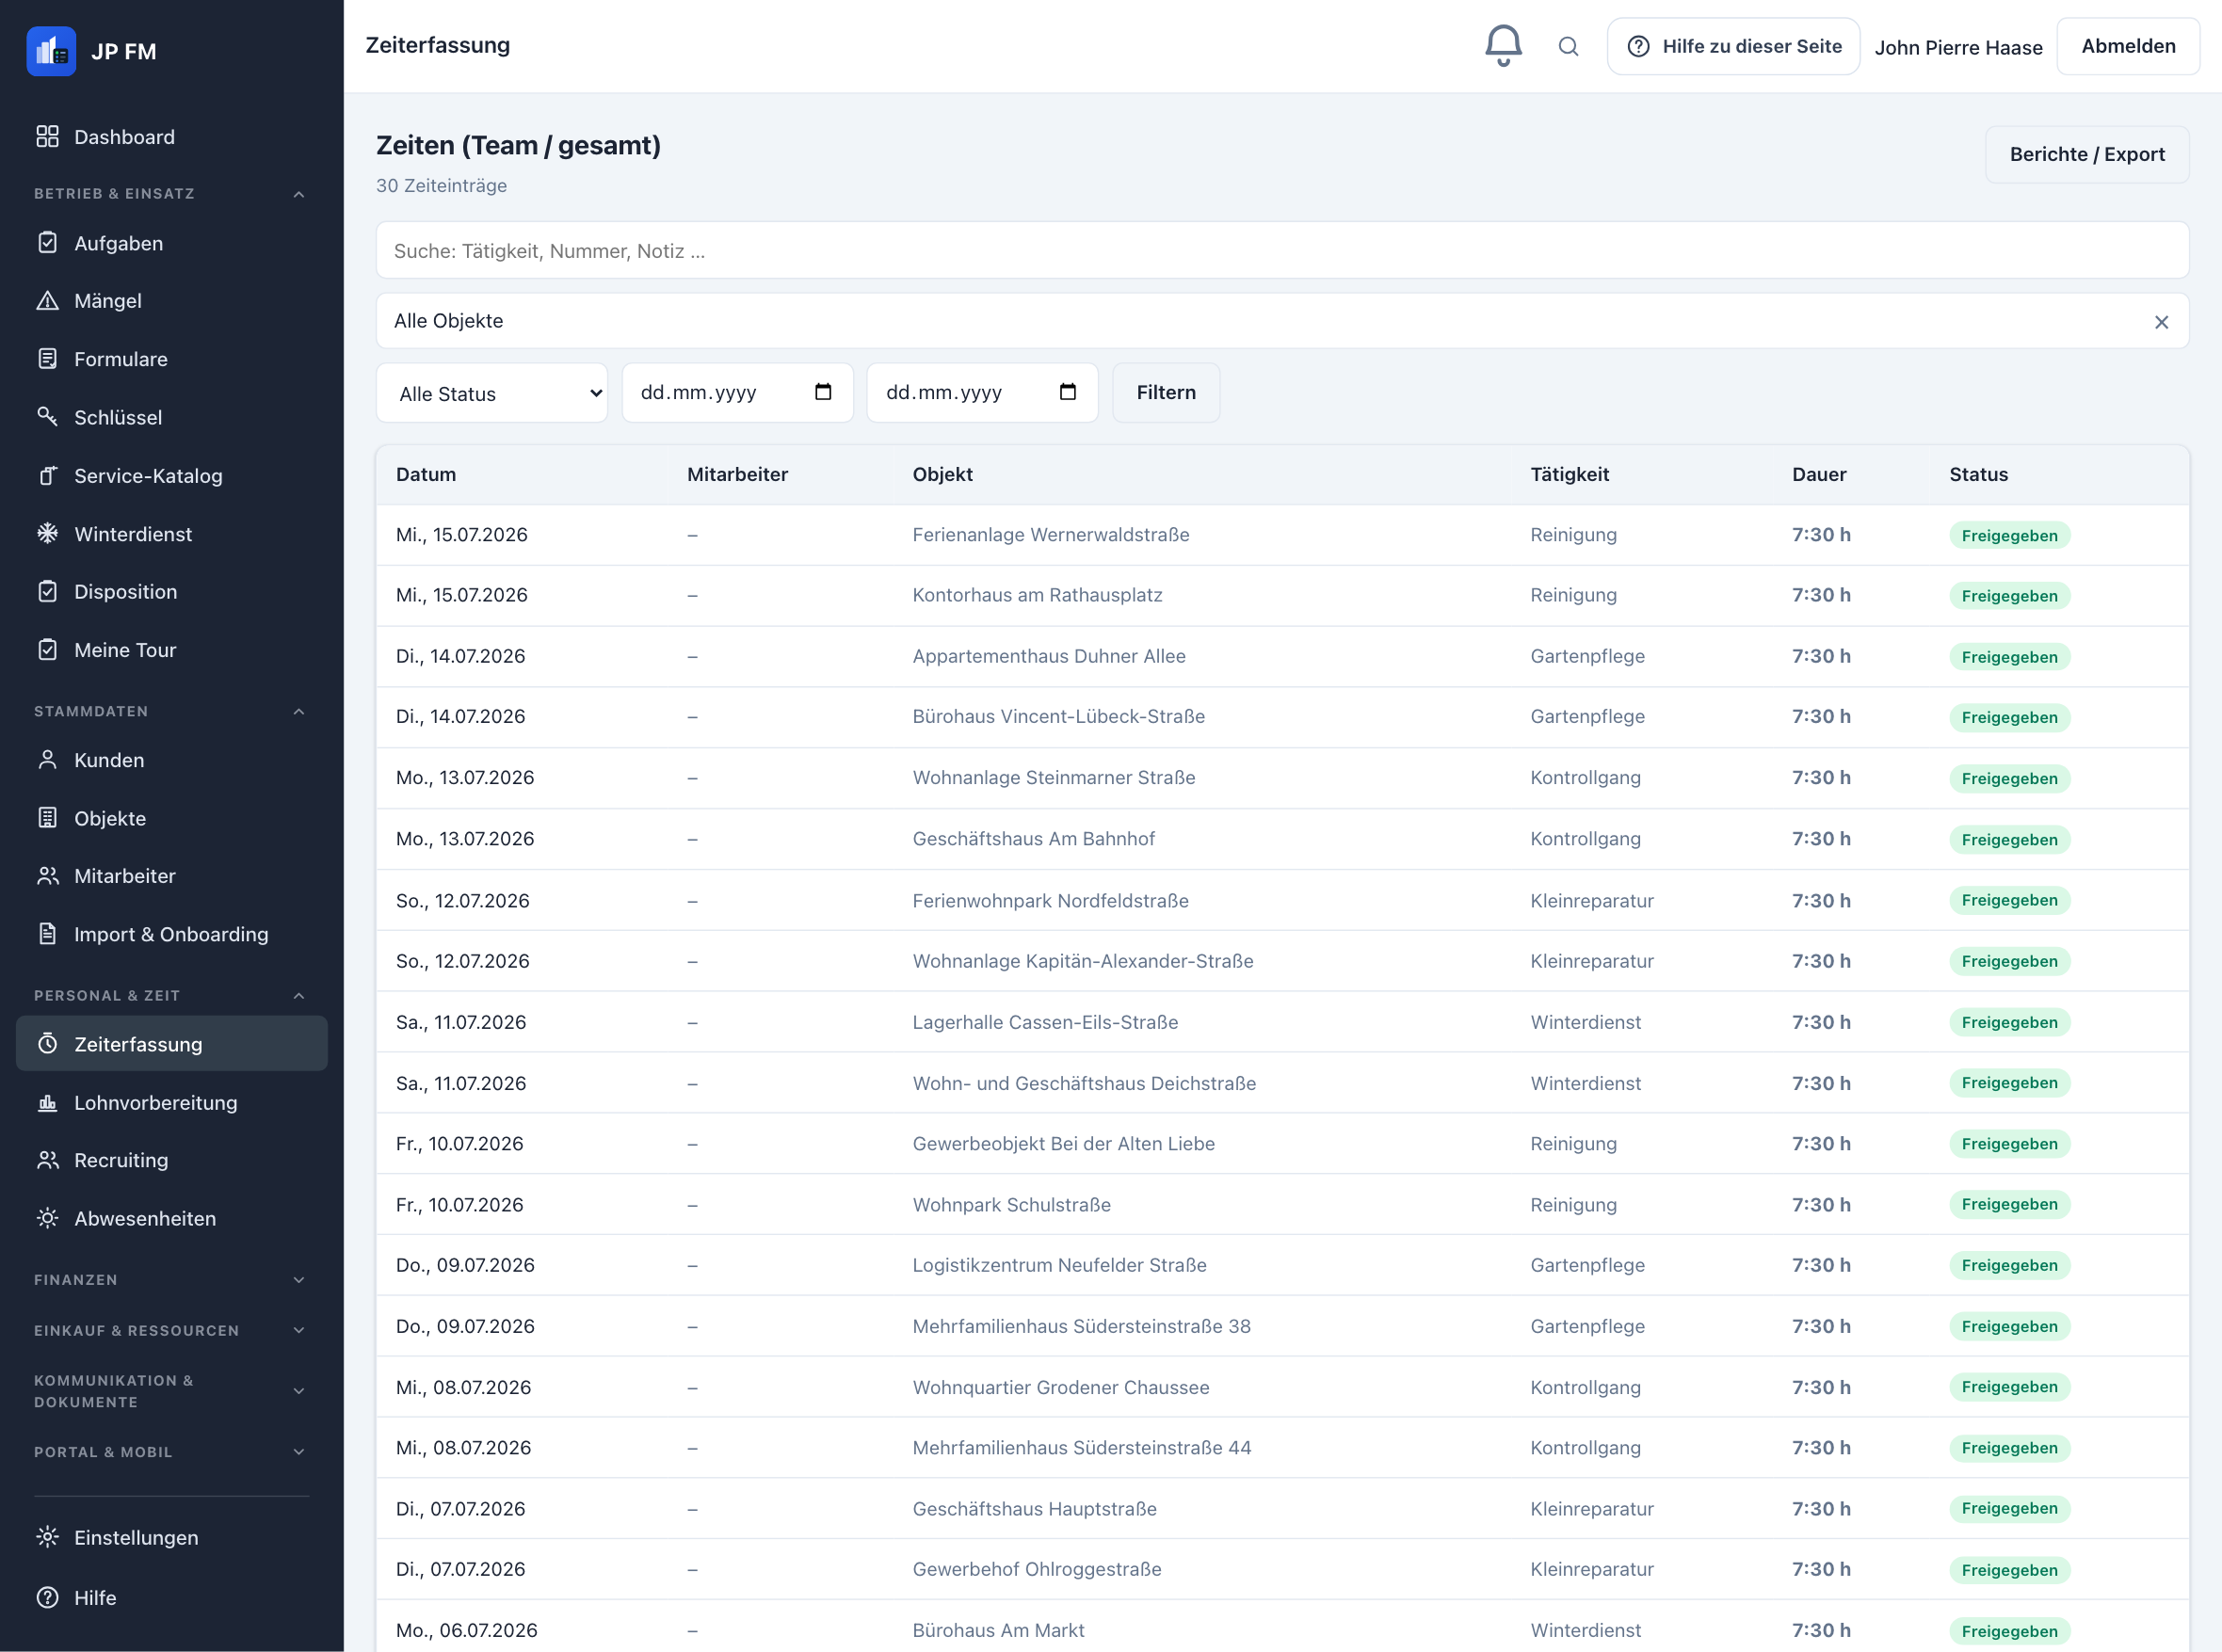The width and height of the screenshot is (2222, 1652).
Task: Focus the Suche Tätigkeit, Nummer, Notiz field
Action: click(1282, 251)
